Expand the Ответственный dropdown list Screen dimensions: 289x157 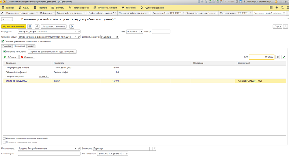(123, 154)
